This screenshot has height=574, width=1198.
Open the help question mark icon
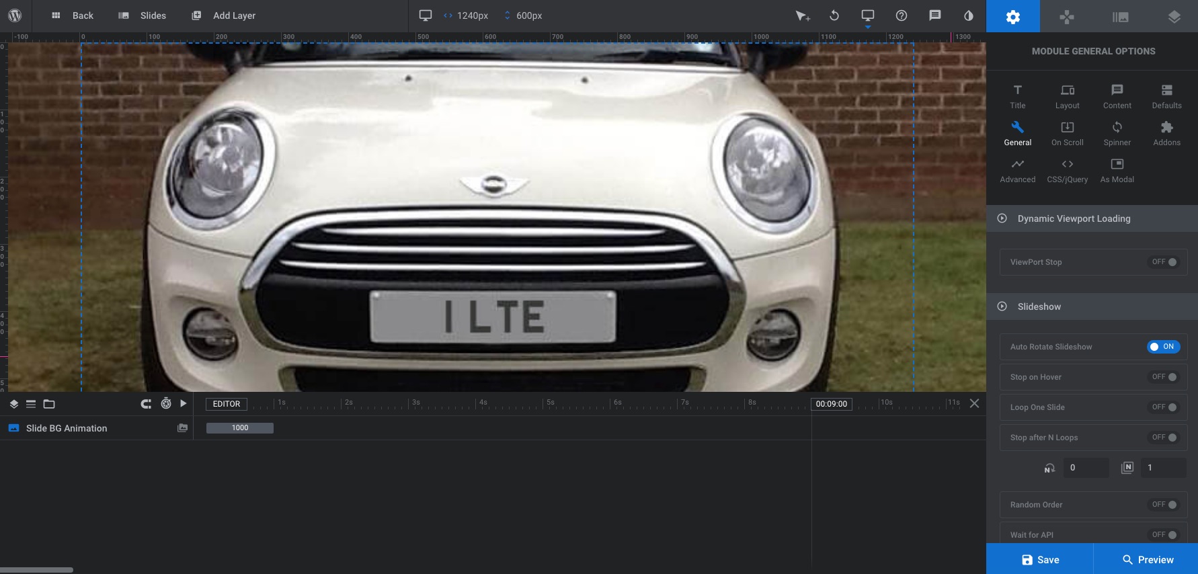pyautogui.click(x=902, y=15)
